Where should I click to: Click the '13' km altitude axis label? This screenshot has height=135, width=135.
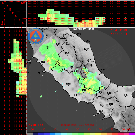pyautogui.click(x=10, y=9)
